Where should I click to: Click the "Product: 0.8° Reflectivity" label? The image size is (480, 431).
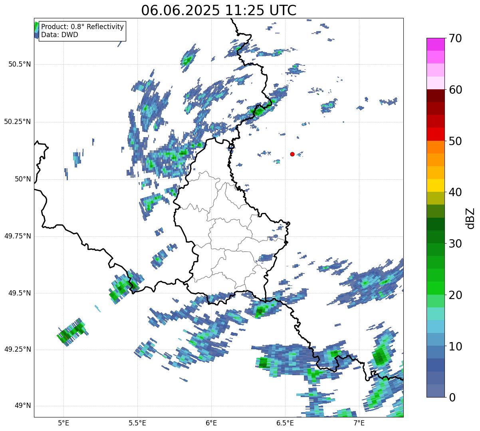coord(82,27)
